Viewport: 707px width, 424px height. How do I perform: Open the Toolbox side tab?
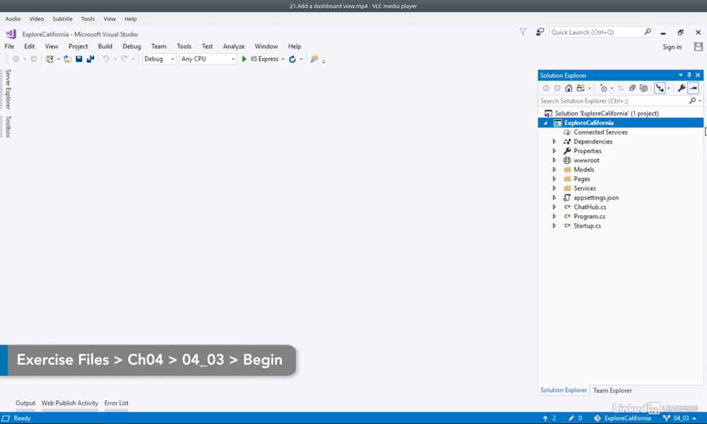tap(8, 127)
